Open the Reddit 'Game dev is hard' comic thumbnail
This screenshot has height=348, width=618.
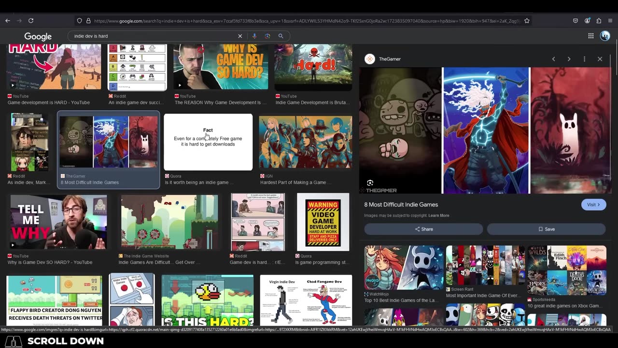pos(258,222)
